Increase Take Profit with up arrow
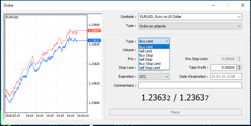 pos(239,66)
